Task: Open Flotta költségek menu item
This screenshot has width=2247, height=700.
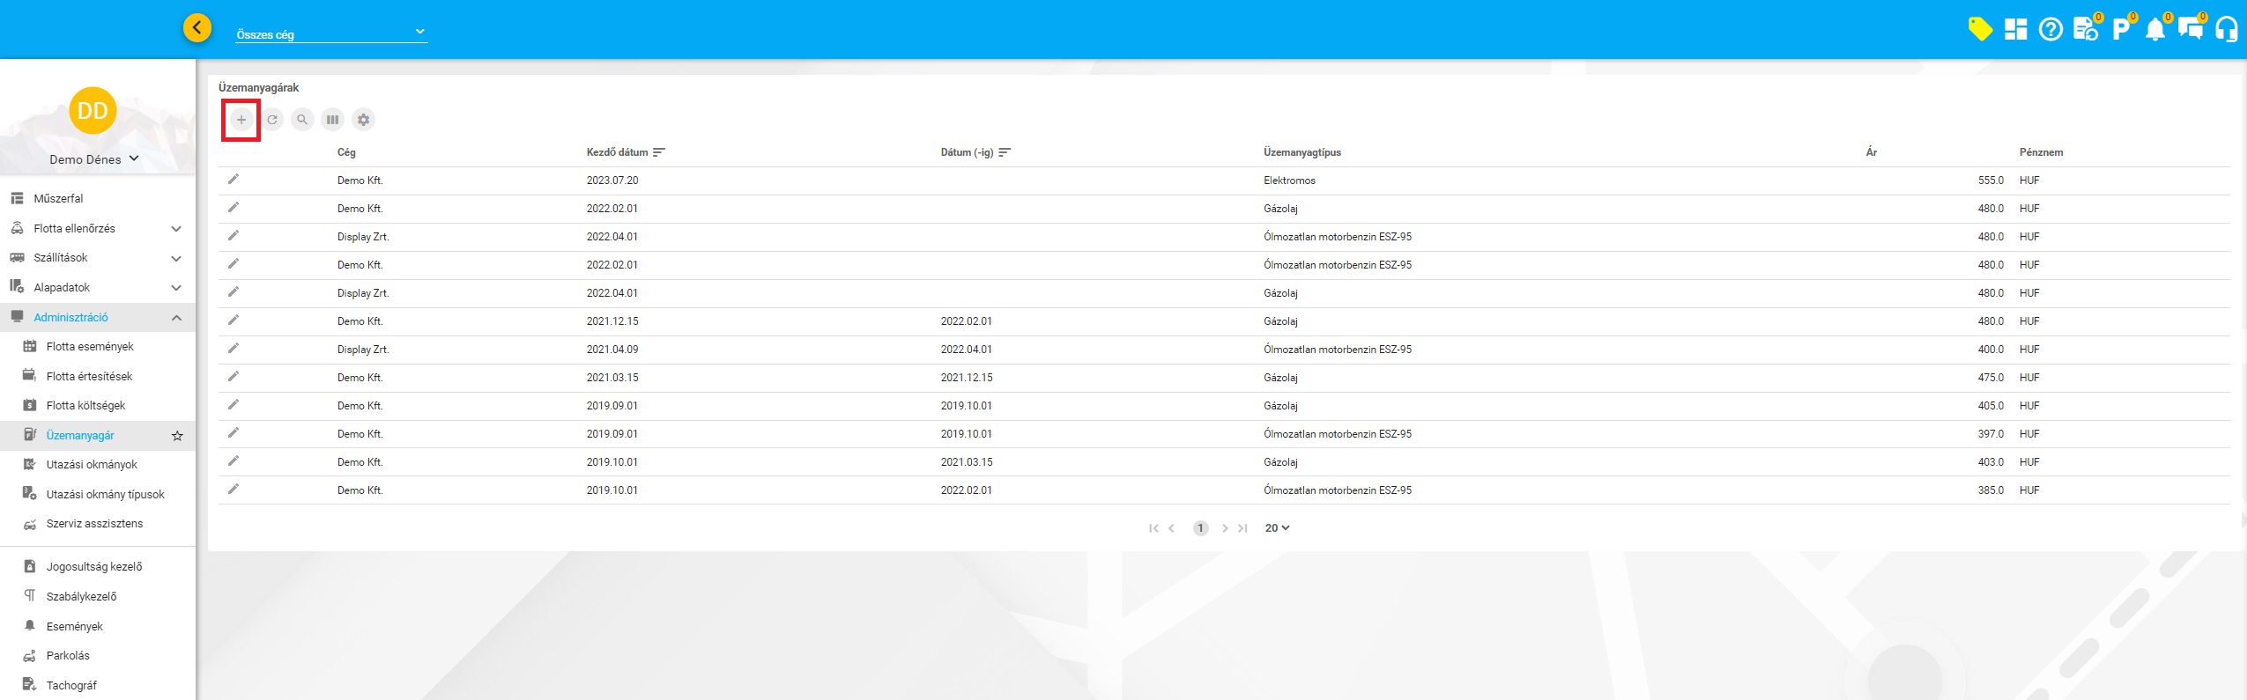Action: coord(85,406)
